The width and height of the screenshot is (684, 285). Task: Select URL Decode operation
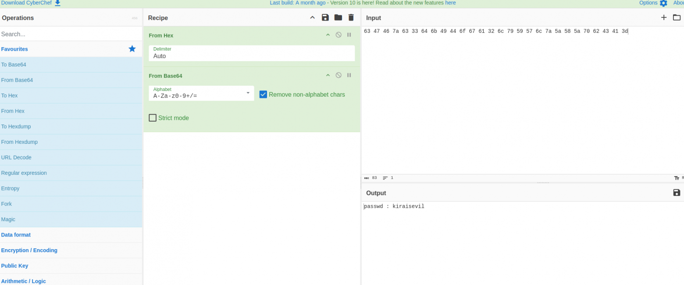[x=71, y=157]
